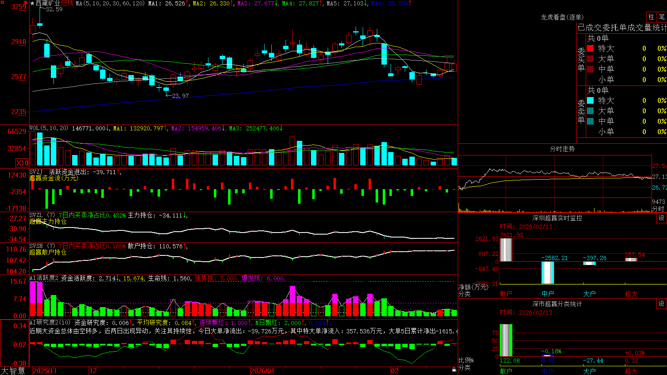Image resolution: width=667 pixels, height=375 pixels.
Task: Click the 柱 (bar) view button
Action: [x=651, y=17]
